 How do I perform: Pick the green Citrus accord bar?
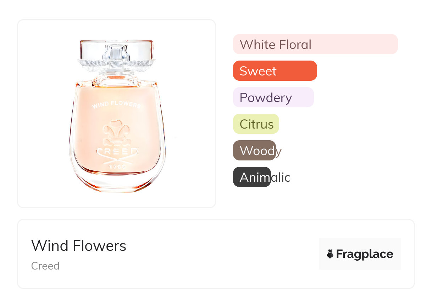click(x=256, y=124)
